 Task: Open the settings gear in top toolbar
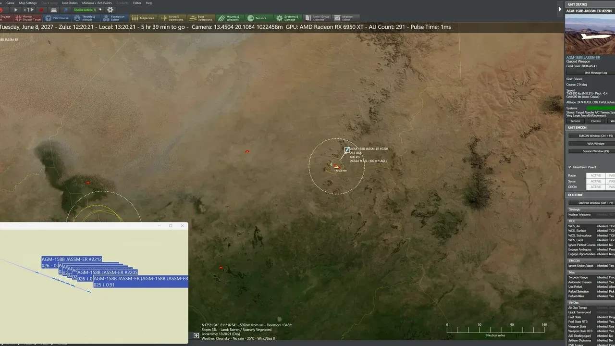111,10
